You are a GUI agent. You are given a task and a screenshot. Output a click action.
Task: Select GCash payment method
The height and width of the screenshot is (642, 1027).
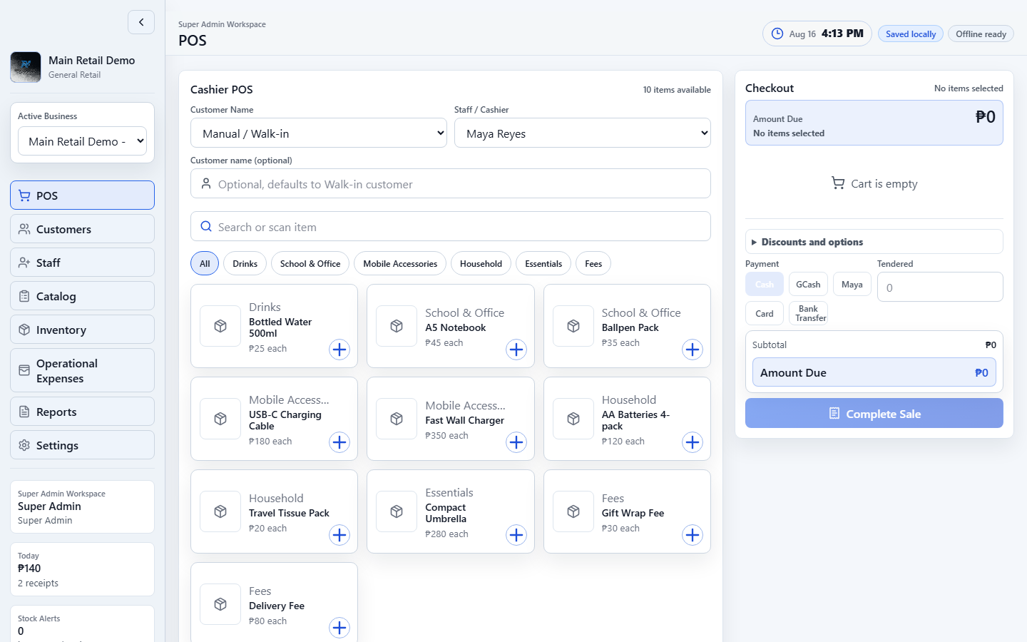pyautogui.click(x=808, y=284)
